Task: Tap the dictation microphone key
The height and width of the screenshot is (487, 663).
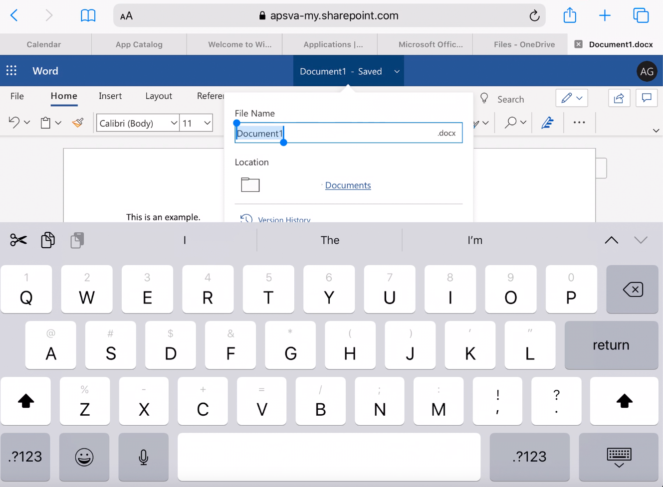Action: [x=143, y=457]
